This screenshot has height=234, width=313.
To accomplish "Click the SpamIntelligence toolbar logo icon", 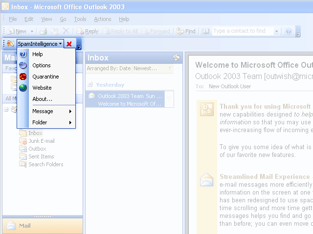I will click(x=11, y=43).
